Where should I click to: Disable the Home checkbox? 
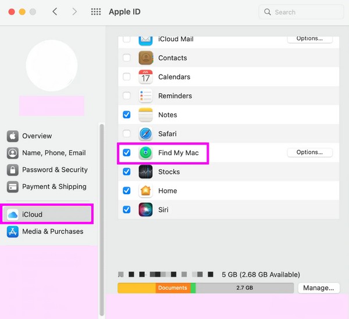click(x=127, y=191)
